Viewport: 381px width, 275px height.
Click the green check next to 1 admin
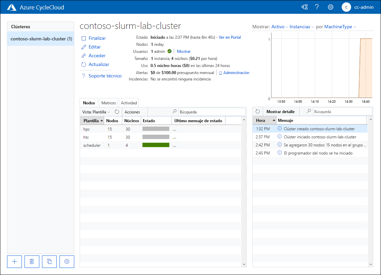click(169, 51)
